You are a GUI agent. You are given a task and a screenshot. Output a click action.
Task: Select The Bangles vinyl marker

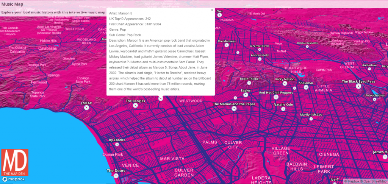click(x=135, y=106)
